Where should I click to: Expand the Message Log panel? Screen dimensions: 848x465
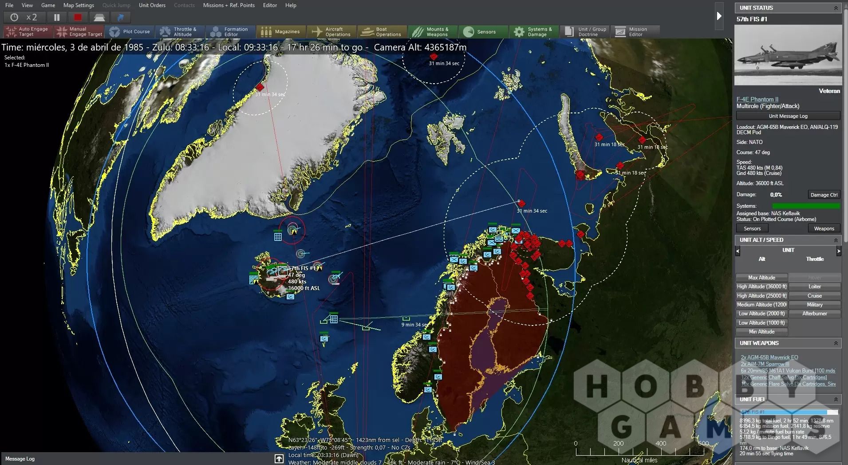20,459
